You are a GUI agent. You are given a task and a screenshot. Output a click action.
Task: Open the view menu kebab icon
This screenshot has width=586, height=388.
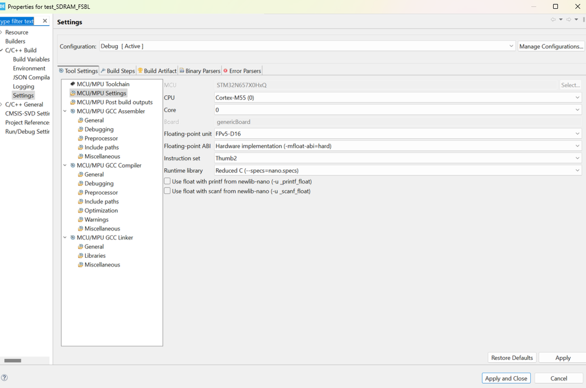(584, 19)
